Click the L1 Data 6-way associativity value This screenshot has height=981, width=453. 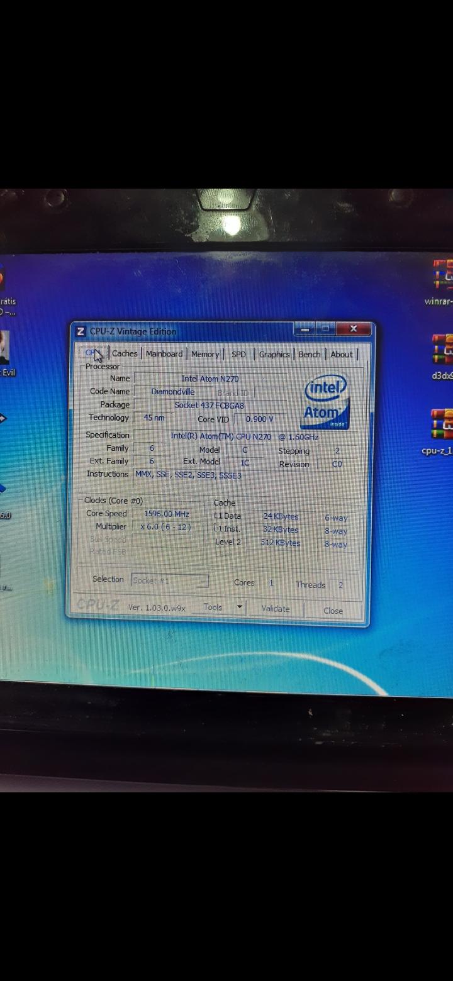(x=336, y=518)
